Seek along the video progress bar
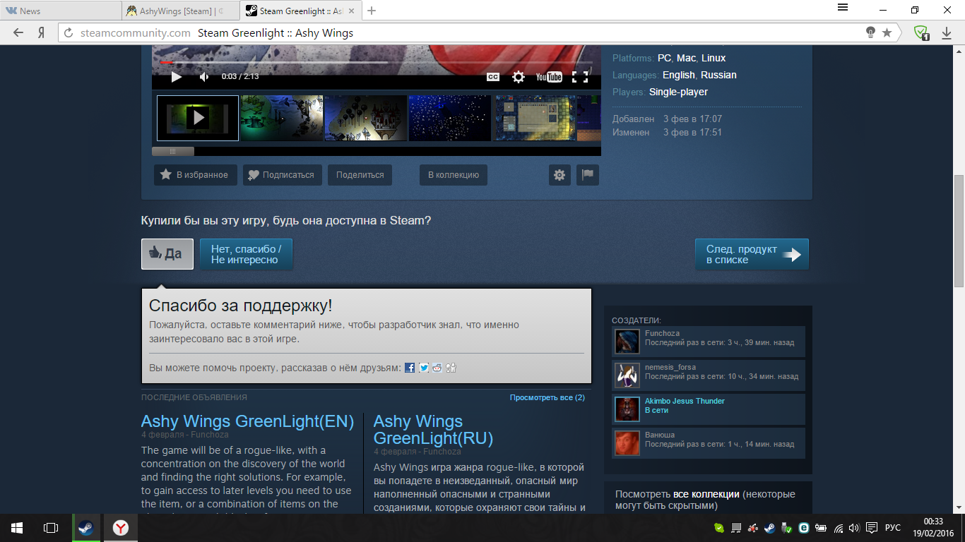 tap(377, 62)
